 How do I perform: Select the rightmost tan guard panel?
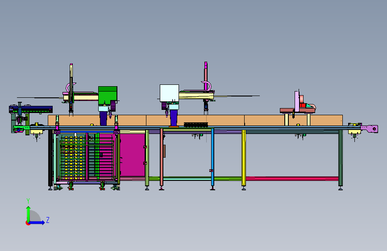[x=293, y=120]
